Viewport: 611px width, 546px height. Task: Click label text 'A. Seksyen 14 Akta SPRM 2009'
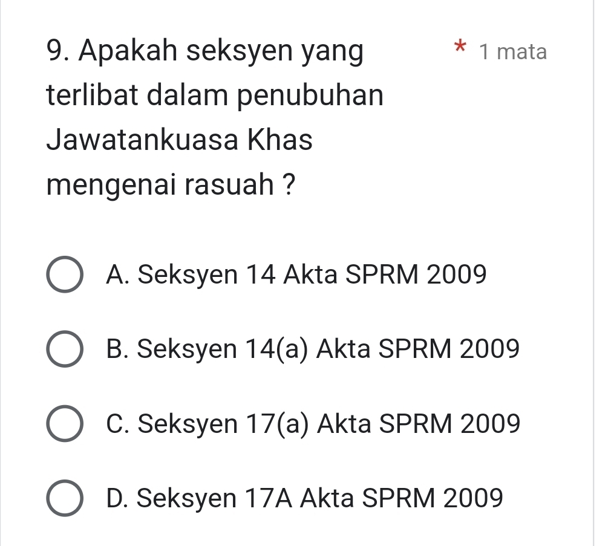point(295,275)
